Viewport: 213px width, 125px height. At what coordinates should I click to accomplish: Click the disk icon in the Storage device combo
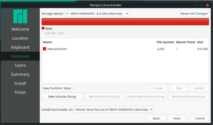pos(67,13)
